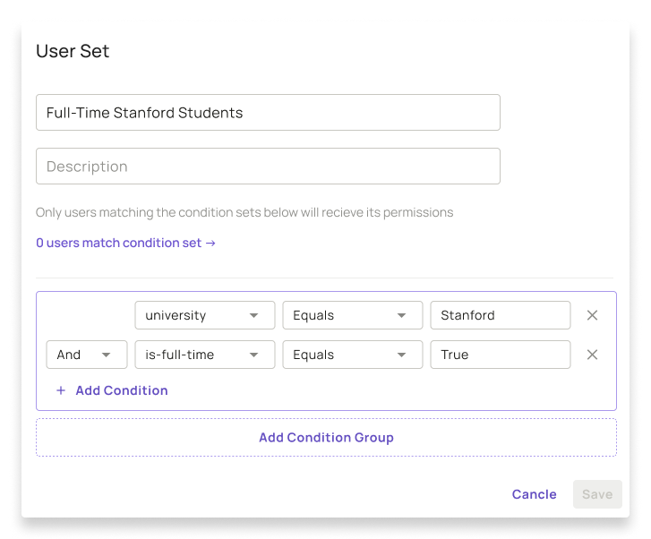Open the university attribute dropdown

coord(205,315)
